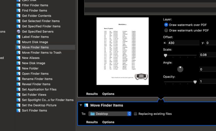Click the Label Finder Items icon
The width and height of the screenshot is (216, 131).
[x=18, y=37]
